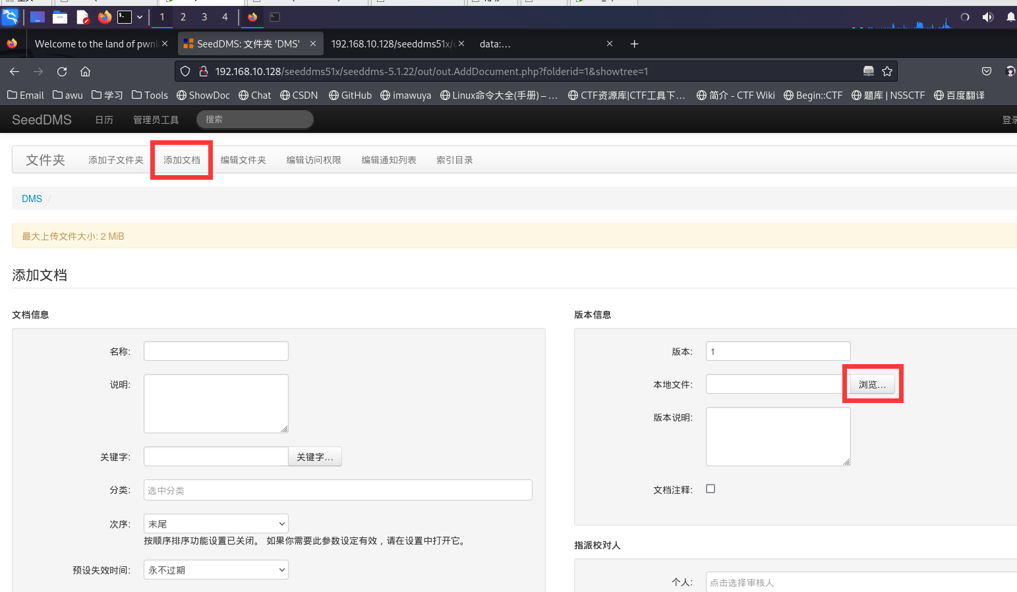This screenshot has height=592, width=1017.
Task: Click the tracking protection shield icon
Action: [185, 71]
